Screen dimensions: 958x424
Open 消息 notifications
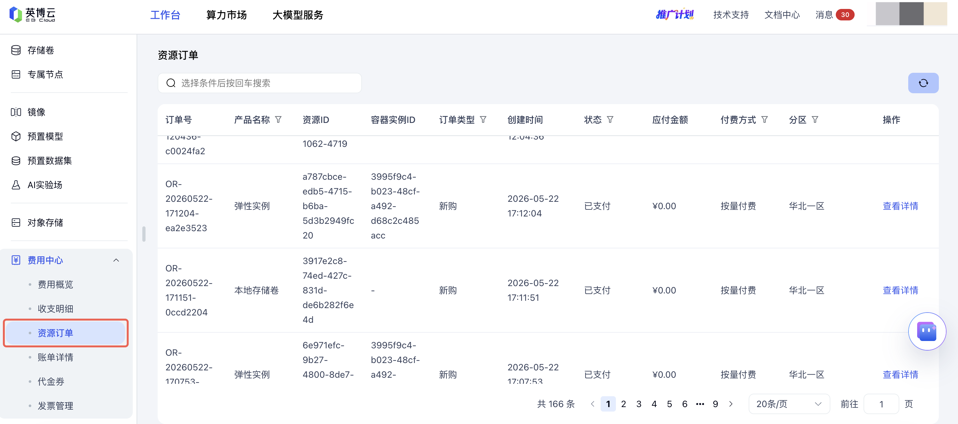tap(824, 14)
